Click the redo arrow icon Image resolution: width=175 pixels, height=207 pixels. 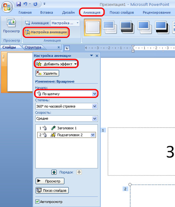35,4
